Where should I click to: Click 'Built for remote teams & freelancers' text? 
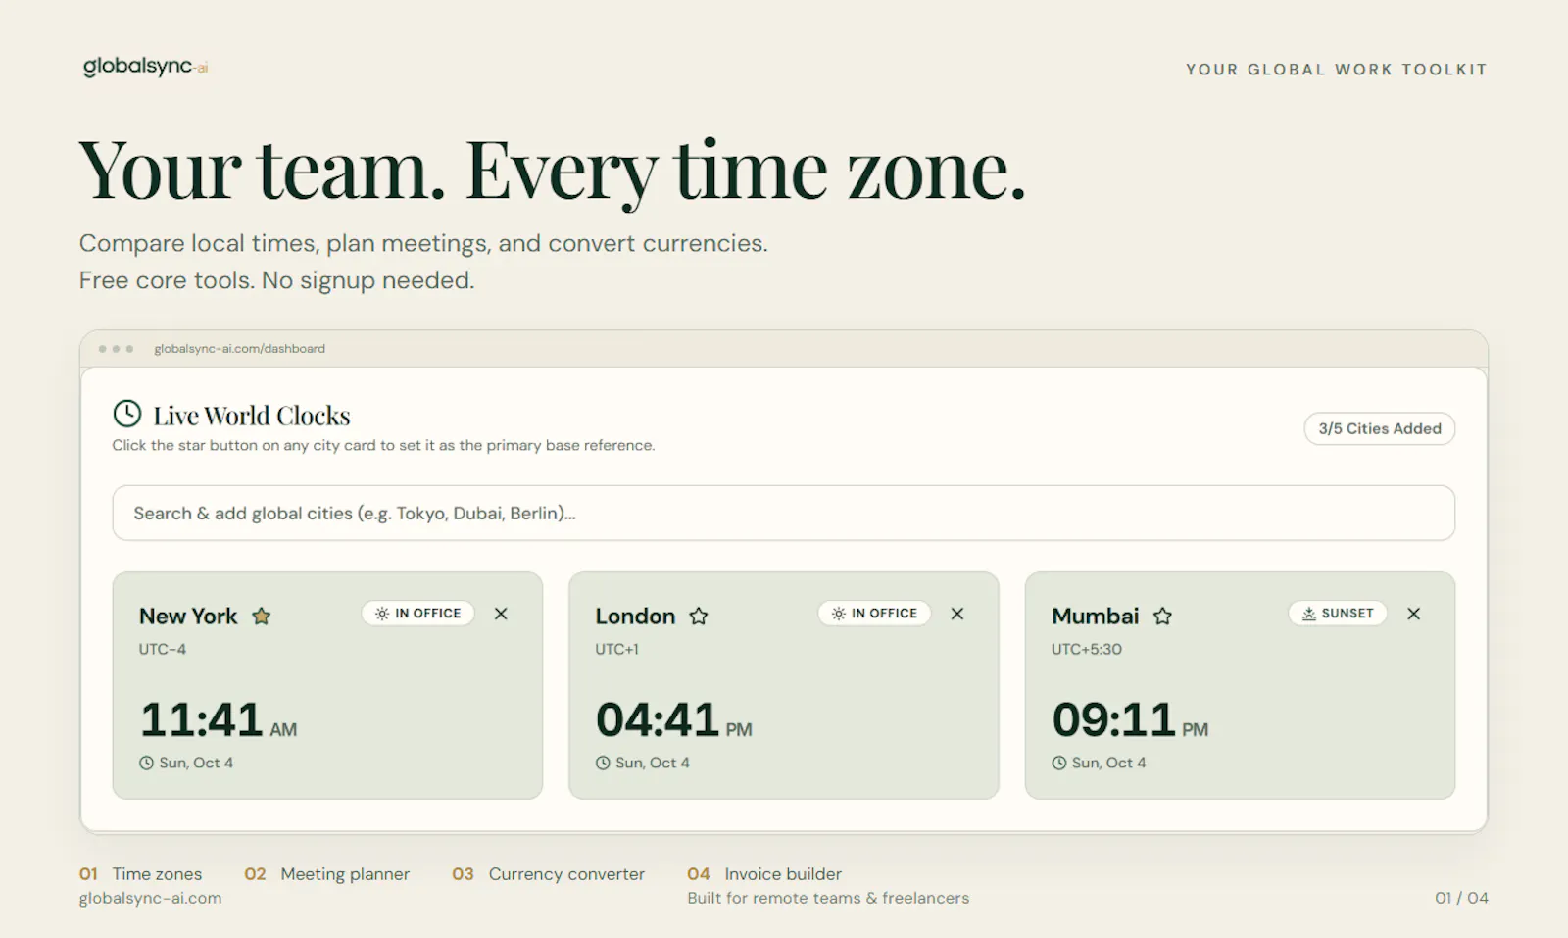point(828,898)
